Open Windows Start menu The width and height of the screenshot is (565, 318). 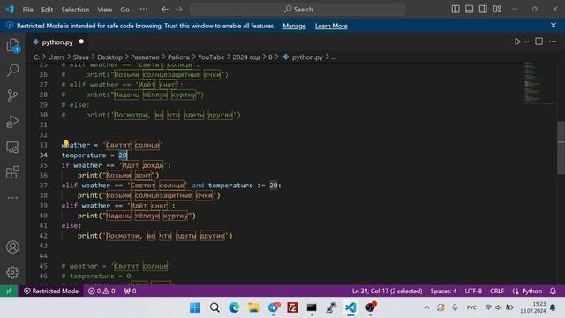click(x=195, y=307)
